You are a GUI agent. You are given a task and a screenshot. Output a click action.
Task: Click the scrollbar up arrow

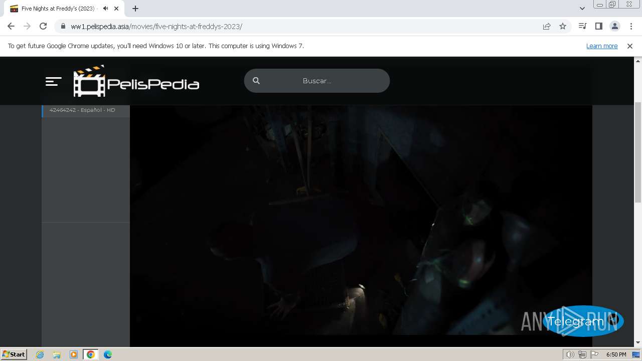638,61
